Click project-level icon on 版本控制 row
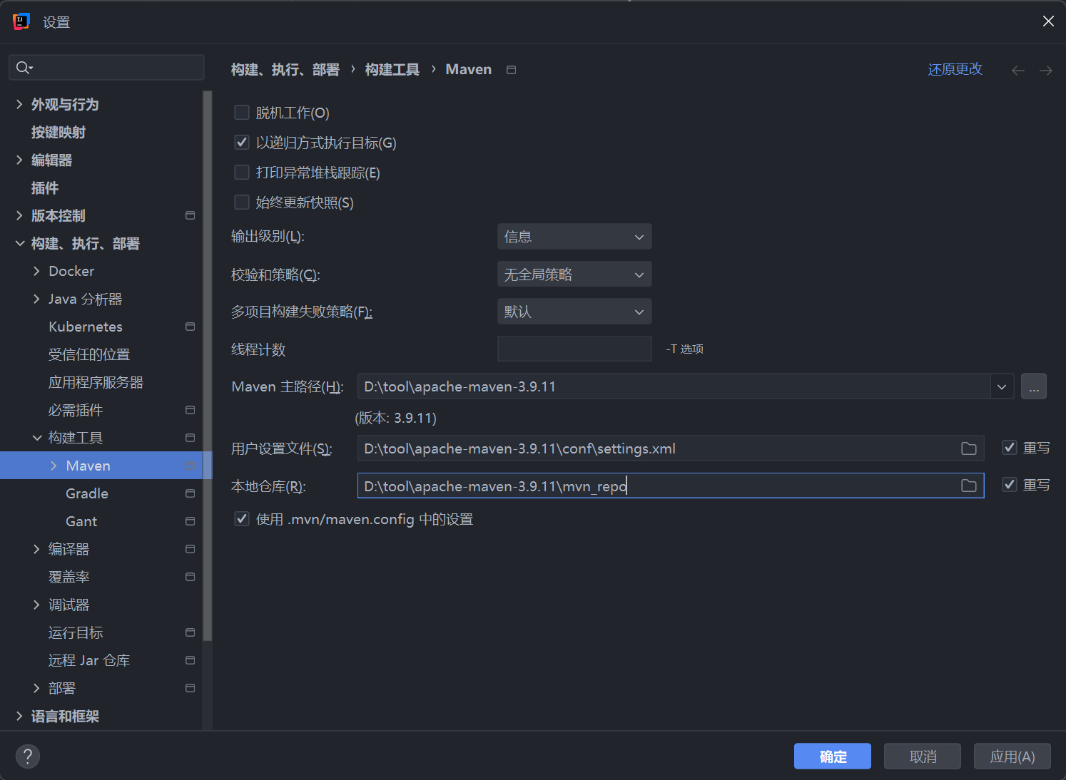The width and height of the screenshot is (1066, 780). tap(190, 215)
